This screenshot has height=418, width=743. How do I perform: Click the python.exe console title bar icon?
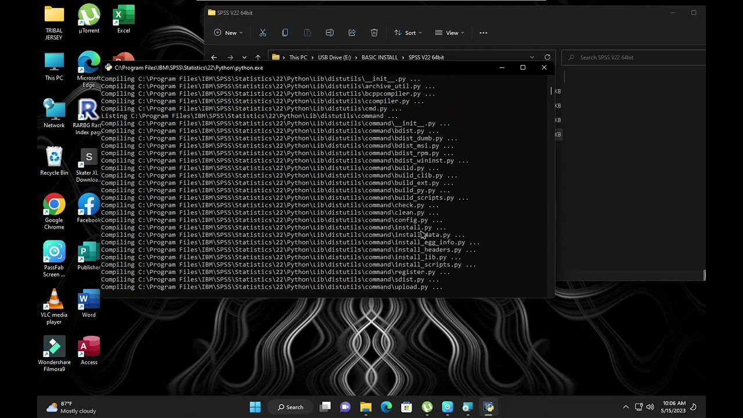(108, 68)
